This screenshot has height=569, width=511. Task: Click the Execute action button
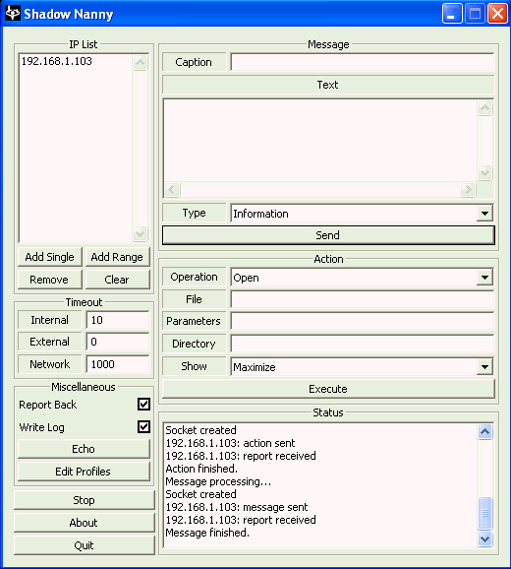click(x=328, y=389)
